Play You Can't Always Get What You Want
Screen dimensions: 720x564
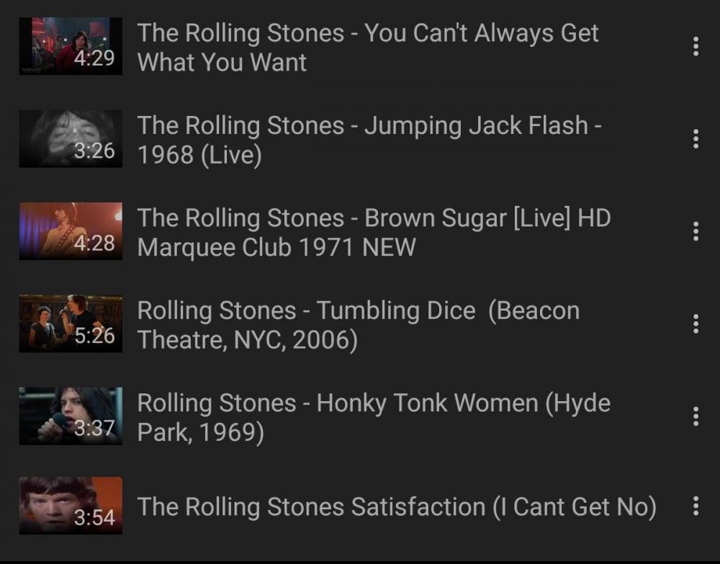click(x=368, y=48)
